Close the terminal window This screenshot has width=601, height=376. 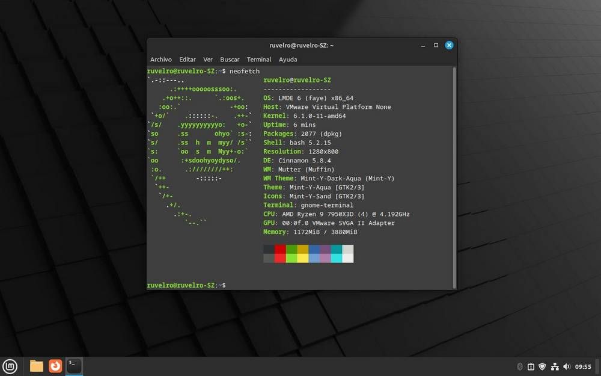pyautogui.click(x=449, y=45)
